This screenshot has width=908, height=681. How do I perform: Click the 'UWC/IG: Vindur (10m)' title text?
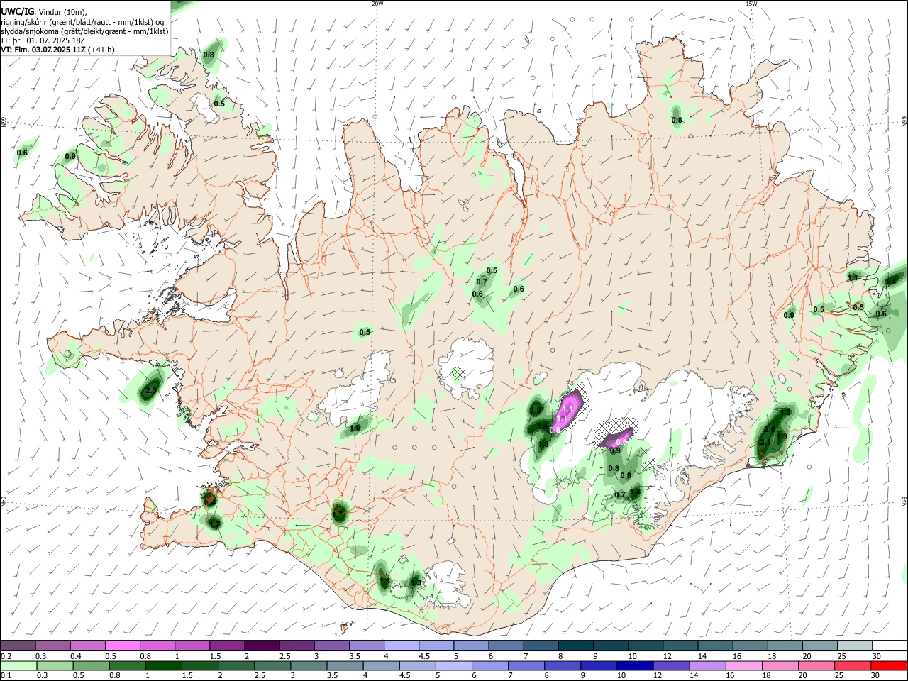(x=44, y=11)
